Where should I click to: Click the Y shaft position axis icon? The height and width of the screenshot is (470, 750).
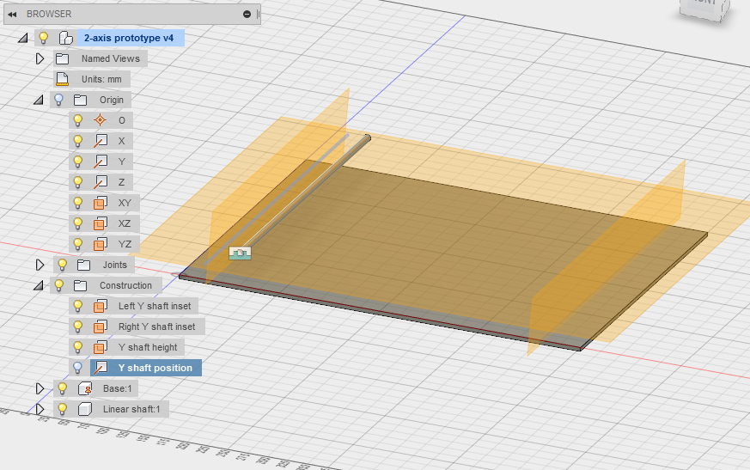(x=101, y=368)
